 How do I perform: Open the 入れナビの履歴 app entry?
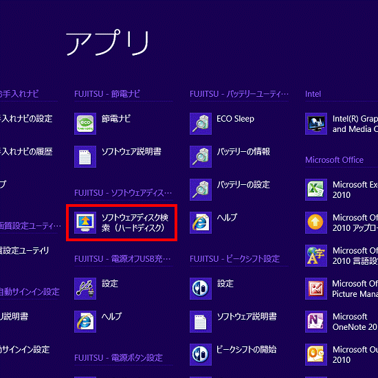[x=26, y=152]
